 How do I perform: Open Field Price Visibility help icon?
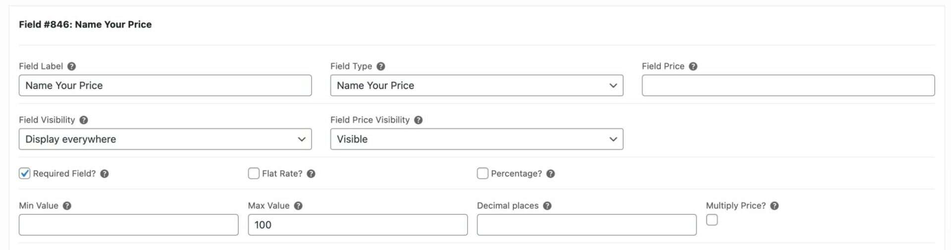(x=419, y=120)
